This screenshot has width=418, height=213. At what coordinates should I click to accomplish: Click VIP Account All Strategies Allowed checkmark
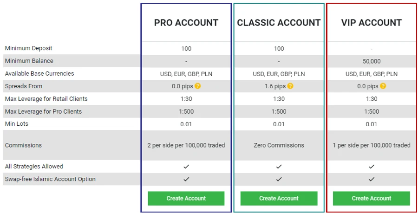[372, 167]
